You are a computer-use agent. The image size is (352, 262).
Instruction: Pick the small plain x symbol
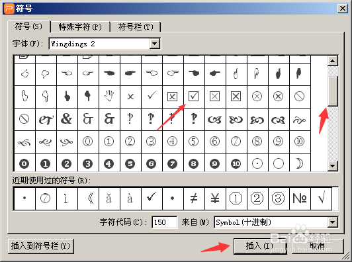tap(130, 97)
